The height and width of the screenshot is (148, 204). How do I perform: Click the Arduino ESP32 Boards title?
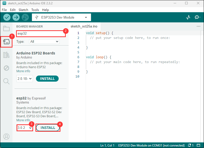tap(36, 53)
